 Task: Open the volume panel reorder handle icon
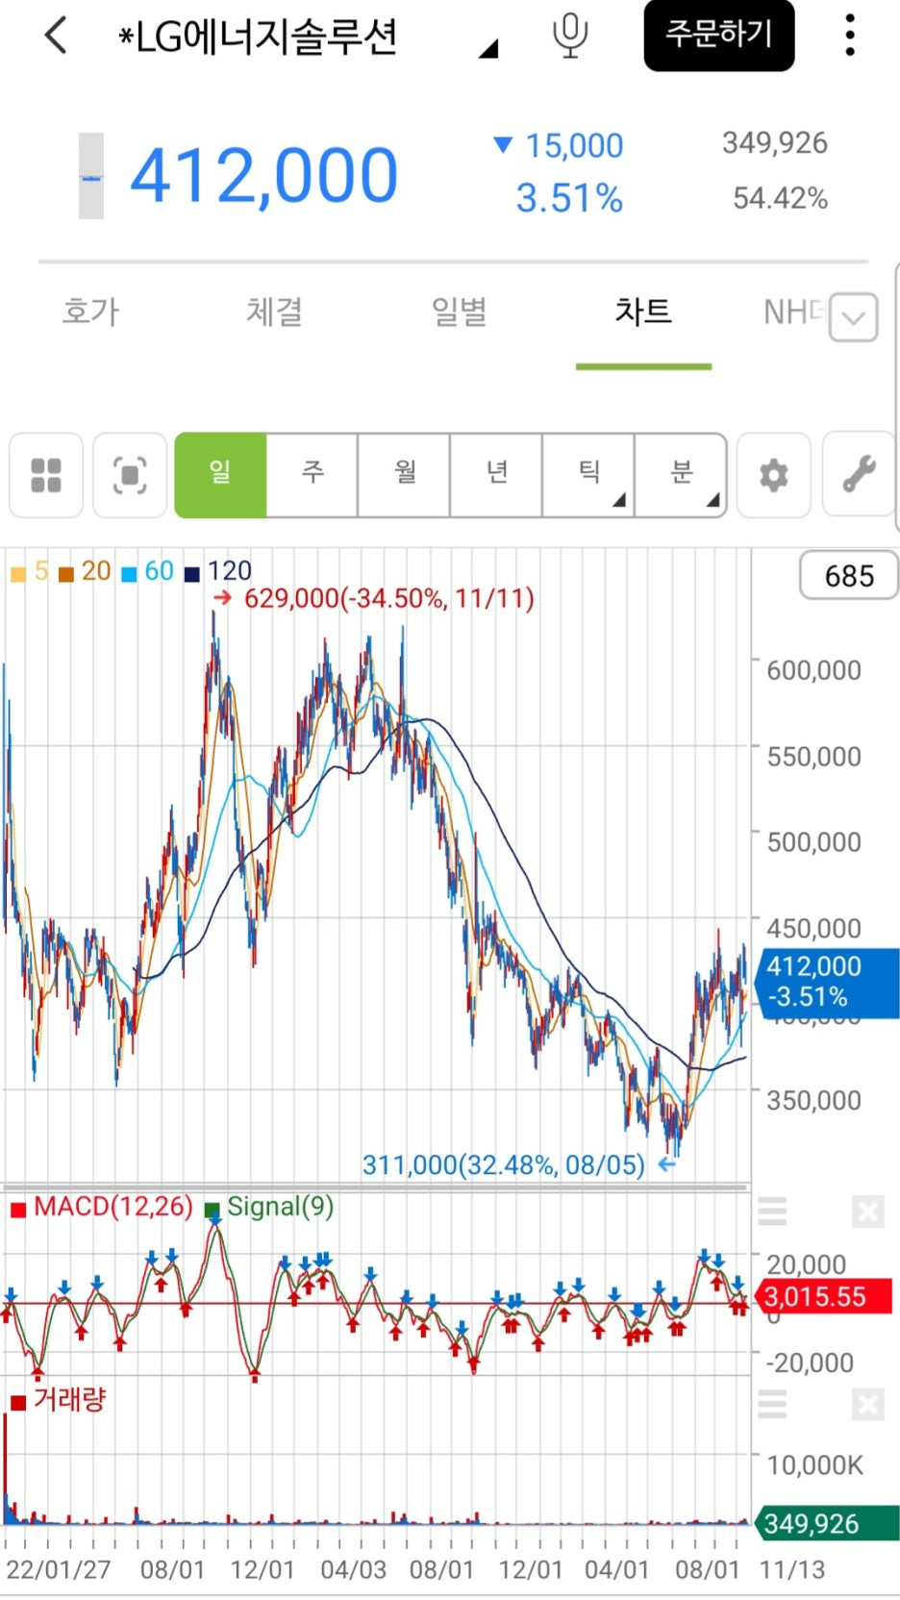click(772, 1404)
